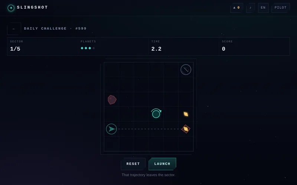Open the triangle points counter showing 0
The image size is (297, 185).
(x=236, y=8)
